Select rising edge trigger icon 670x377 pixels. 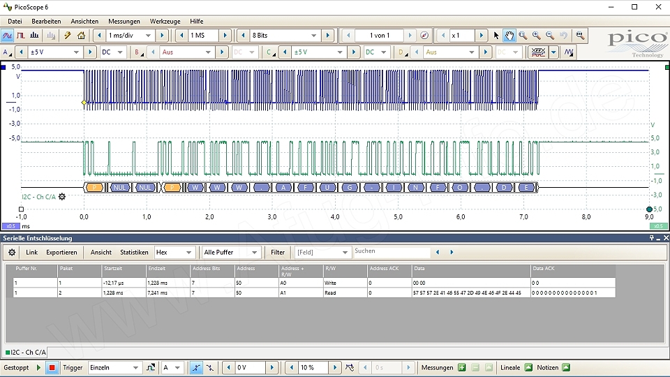pyautogui.click(x=195, y=368)
